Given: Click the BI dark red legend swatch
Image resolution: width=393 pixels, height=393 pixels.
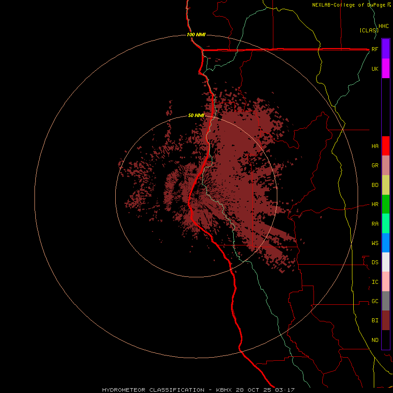Looking at the screenshot, I should pos(386,321).
